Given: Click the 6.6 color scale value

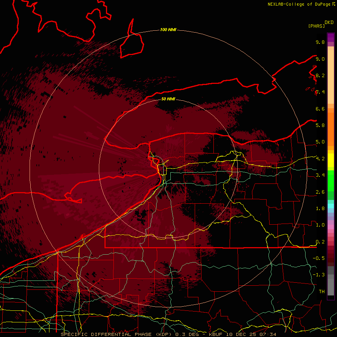Looking at the screenshot, I should coord(320,109).
